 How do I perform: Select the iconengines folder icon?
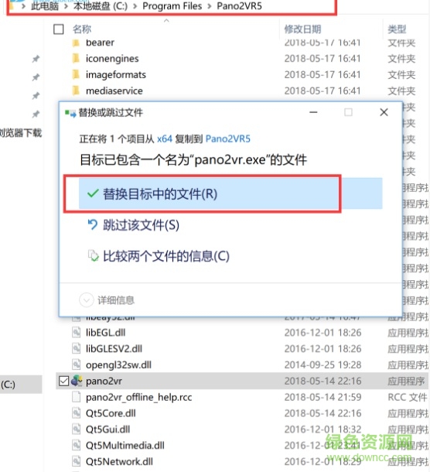coord(76,58)
